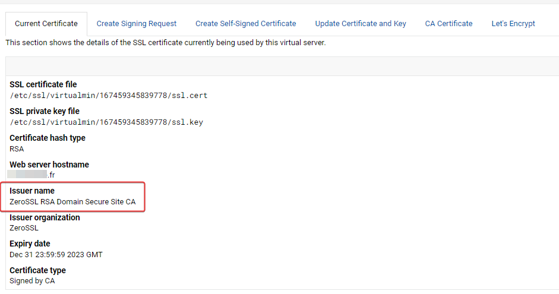Click the section description sentence below the tabs
Viewport: 559px width, 294px height.
point(166,43)
